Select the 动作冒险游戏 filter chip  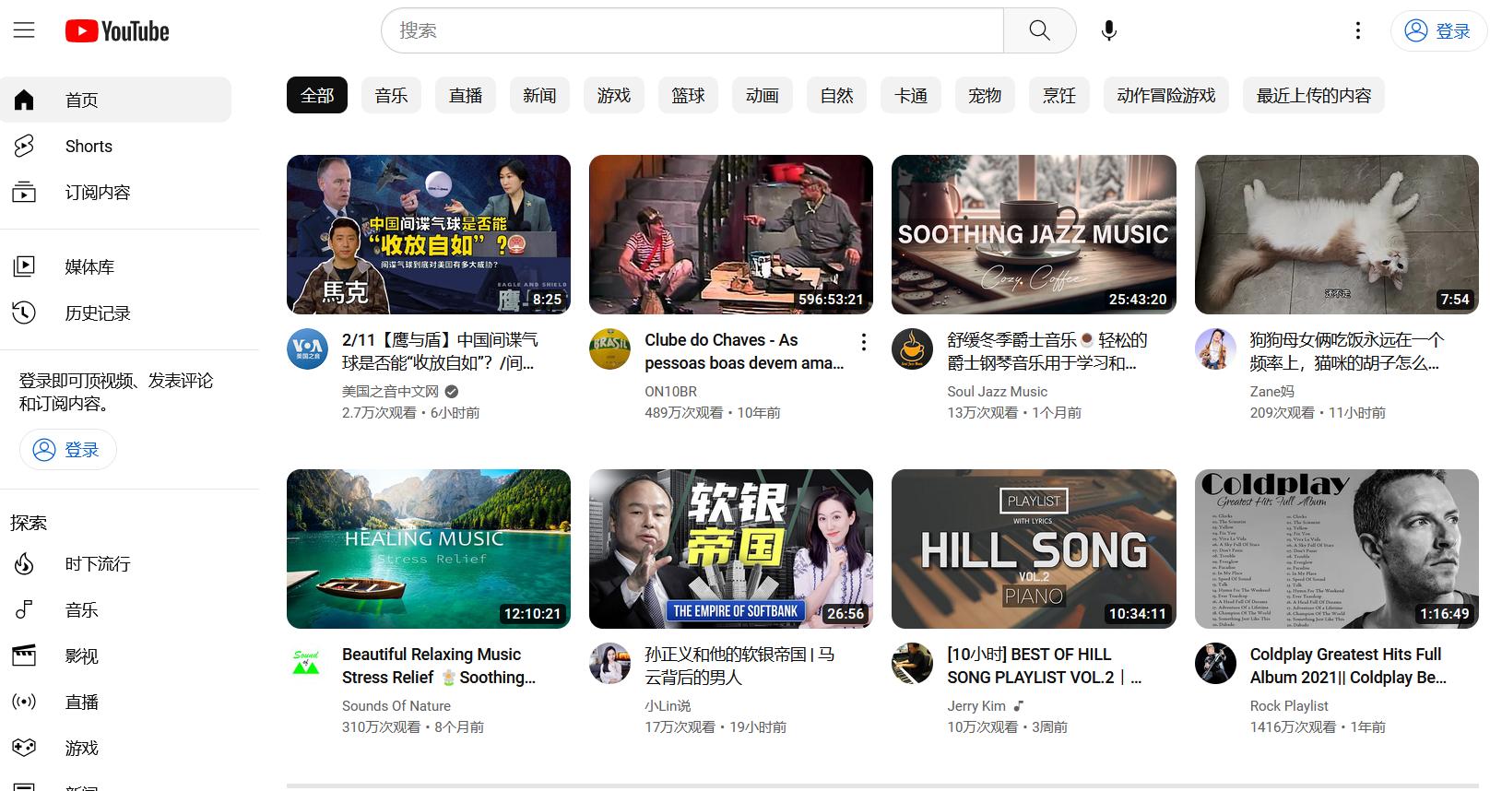[1166, 95]
